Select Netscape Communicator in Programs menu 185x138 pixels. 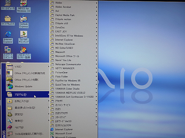[68, 64]
